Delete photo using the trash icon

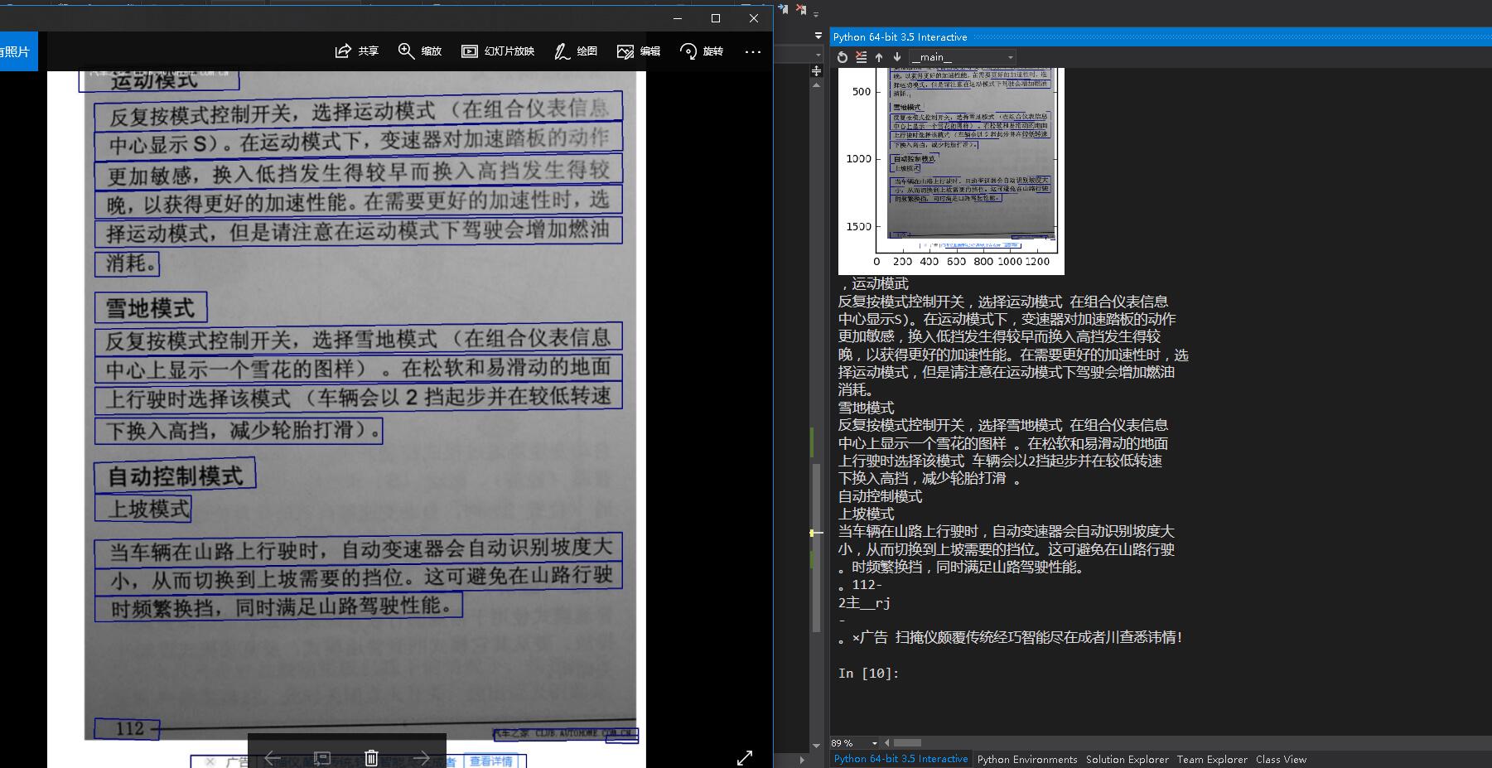pyautogui.click(x=371, y=757)
